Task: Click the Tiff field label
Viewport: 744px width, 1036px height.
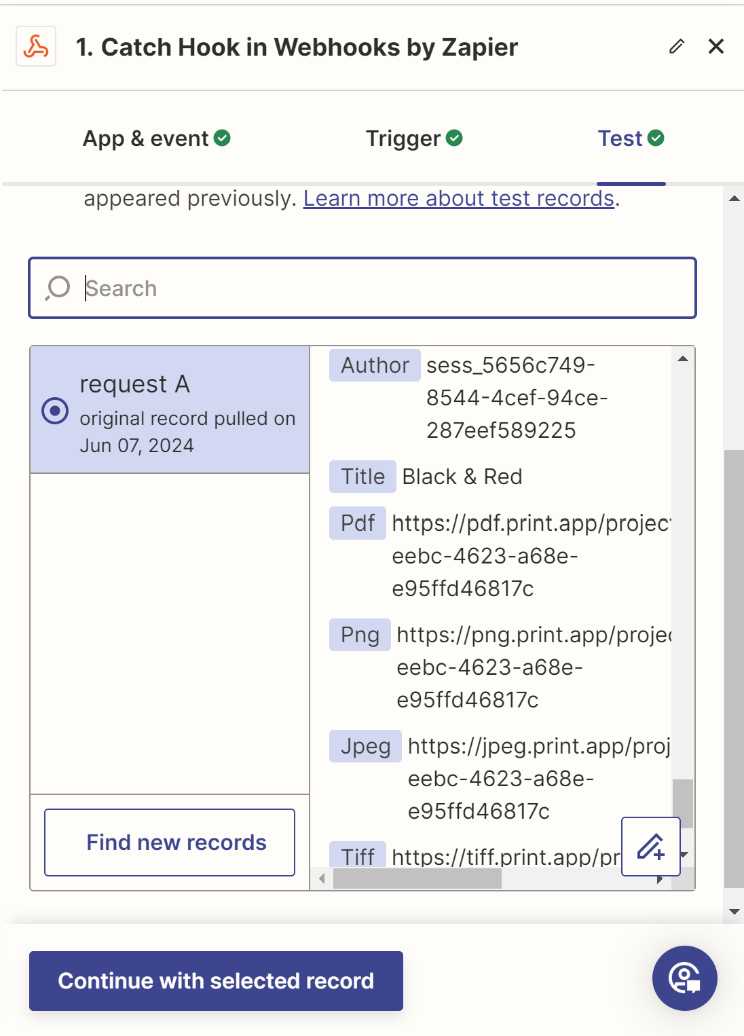Action: 358,855
